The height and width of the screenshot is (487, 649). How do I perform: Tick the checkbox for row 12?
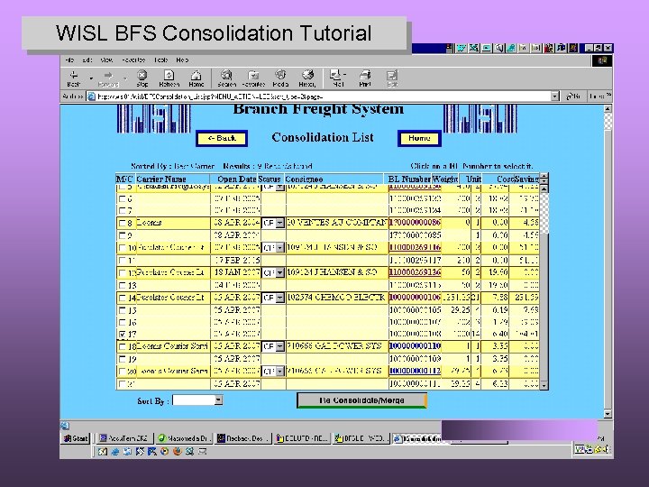pyautogui.click(x=122, y=273)
